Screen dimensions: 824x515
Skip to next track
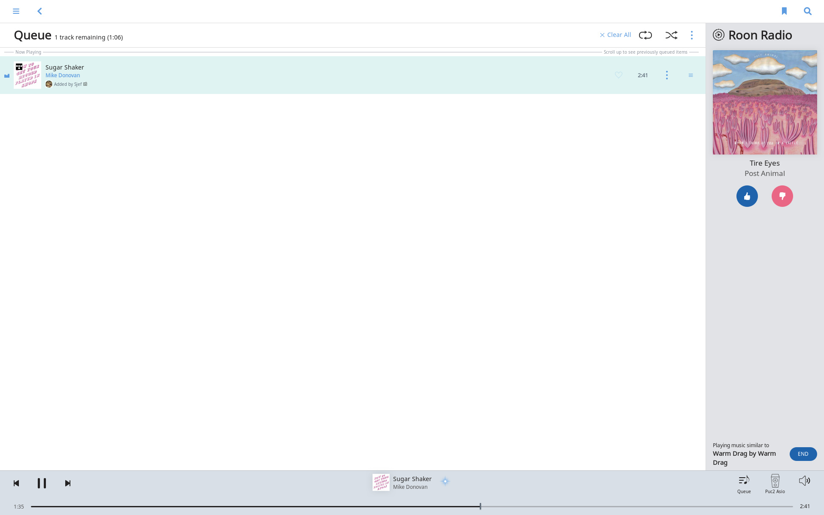[68, 483]
